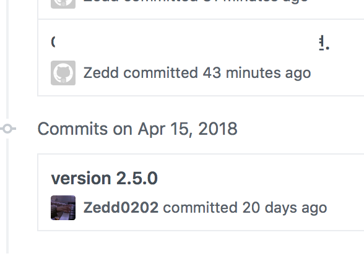Click the commit node marker beside Apr 15
The width and height of the screenshot is (364, 256).
(7, 129)
